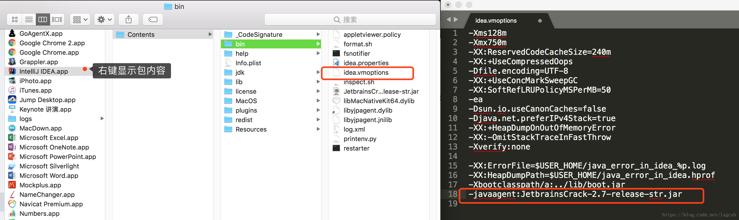The height and width of the screenshot is (220, 739).
Task: Select Microsoft Word.app icon
Action: click(12, 175)
